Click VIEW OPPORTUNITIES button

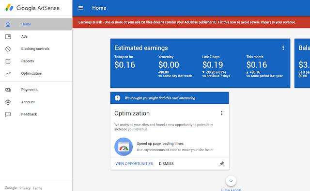coord(134,164)
